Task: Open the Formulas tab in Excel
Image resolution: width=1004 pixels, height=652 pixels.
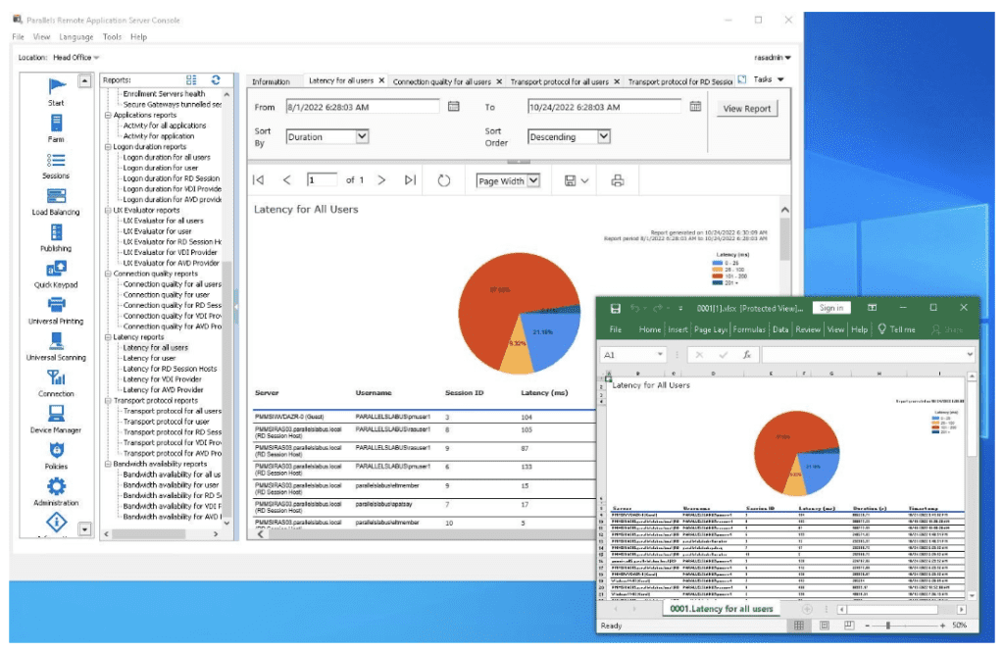Action: [x=748, y=330]
